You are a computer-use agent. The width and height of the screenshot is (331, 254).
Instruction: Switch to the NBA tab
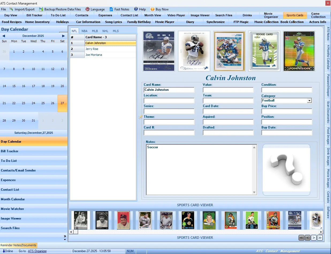point(85,31)
